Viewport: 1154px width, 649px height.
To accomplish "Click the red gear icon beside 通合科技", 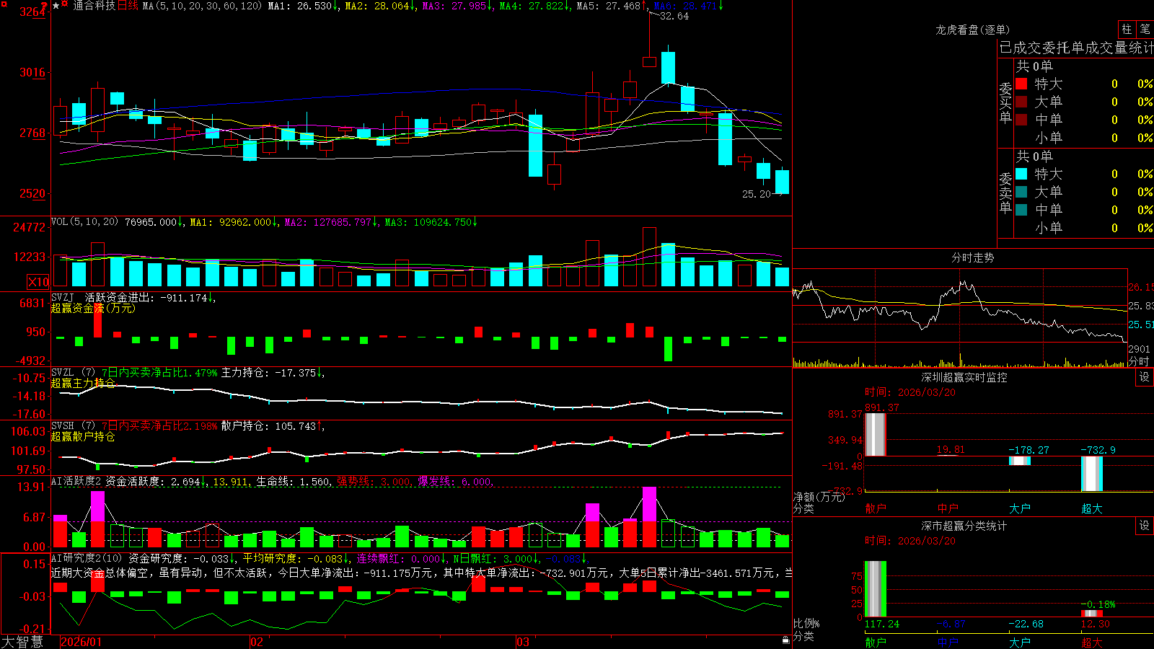I will [x=64, y=4].
